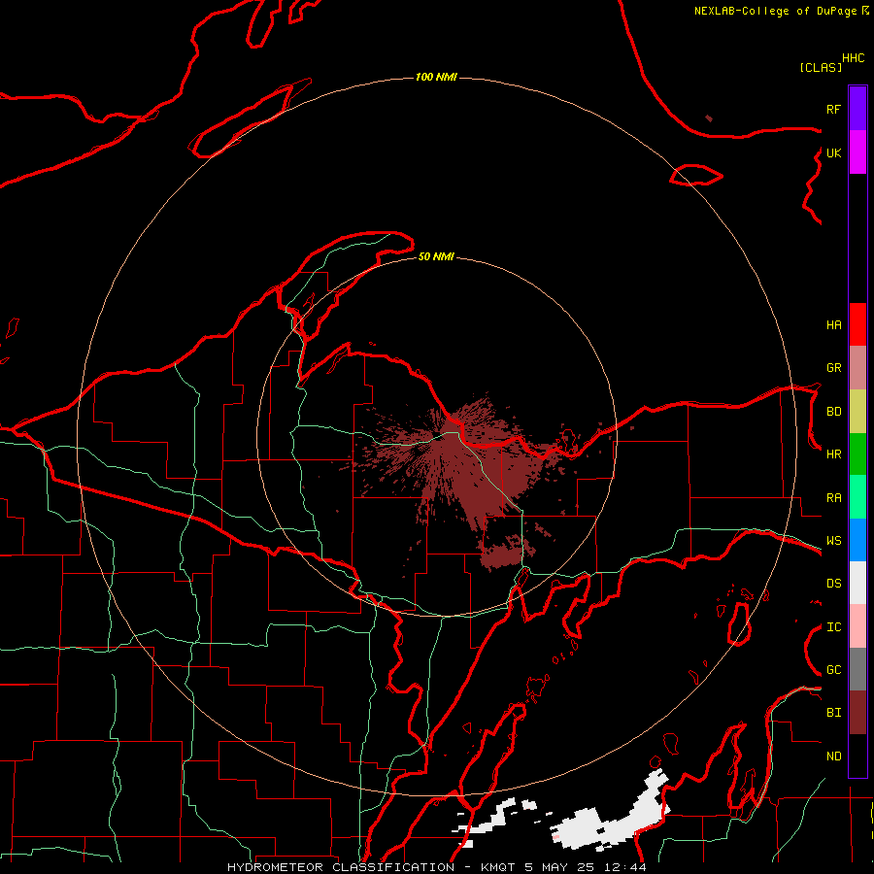Select the GR legend color block

(857, 368)
